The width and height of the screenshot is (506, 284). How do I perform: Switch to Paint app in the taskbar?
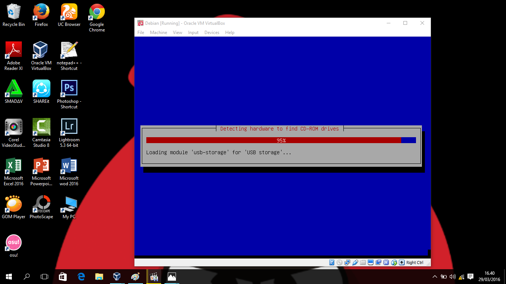click(x=135, y=277)
